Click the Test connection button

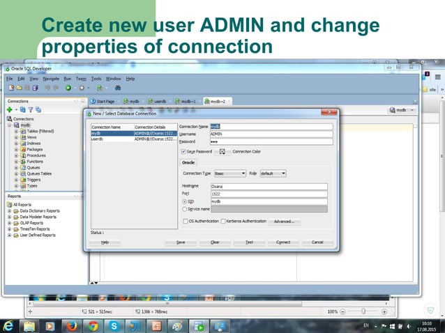(249, 242)
